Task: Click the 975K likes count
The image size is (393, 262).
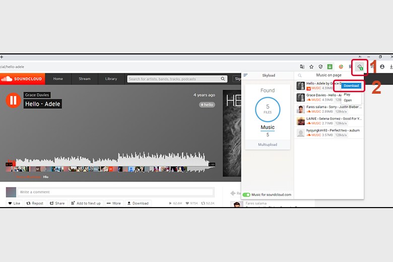Action: click(x=192, y=204)
